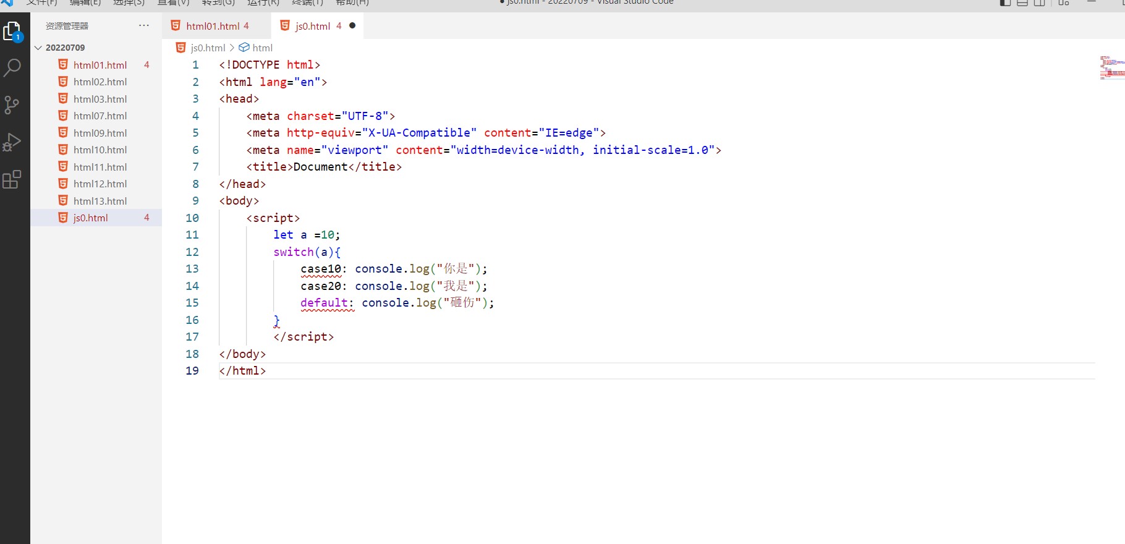Click the closing </html> tag

coord(242,371)
